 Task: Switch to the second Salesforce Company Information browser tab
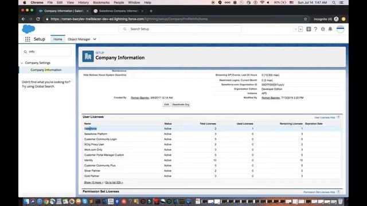click(x=119, y=11)
